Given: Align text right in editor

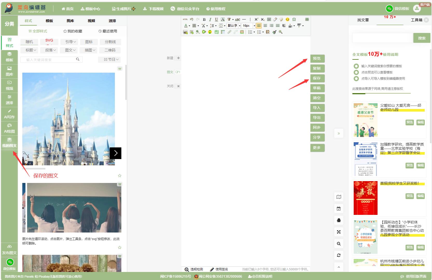Looking at the screenshot, I should (271, 26).
